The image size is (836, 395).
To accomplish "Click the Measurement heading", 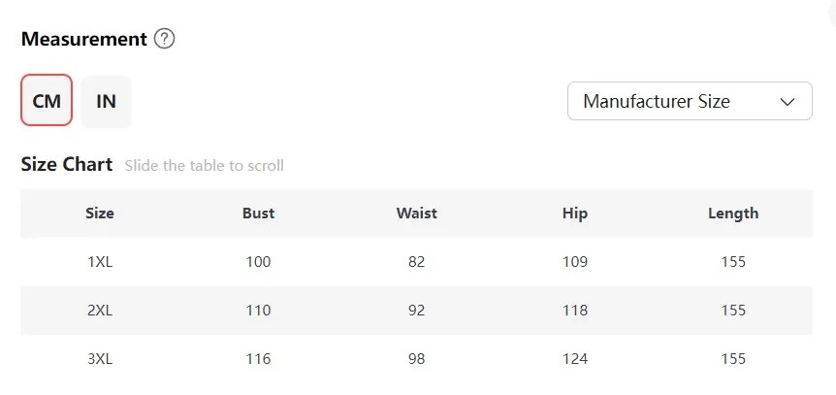I will (83, 40).
